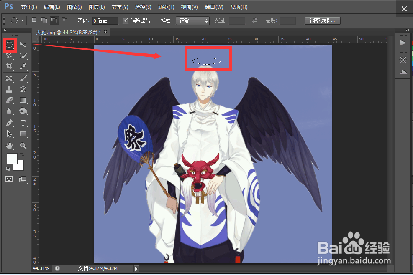This screenshot has width=413, height=275.
Task: Open the 文字(Y) menu
Action: tap(120, 7)
